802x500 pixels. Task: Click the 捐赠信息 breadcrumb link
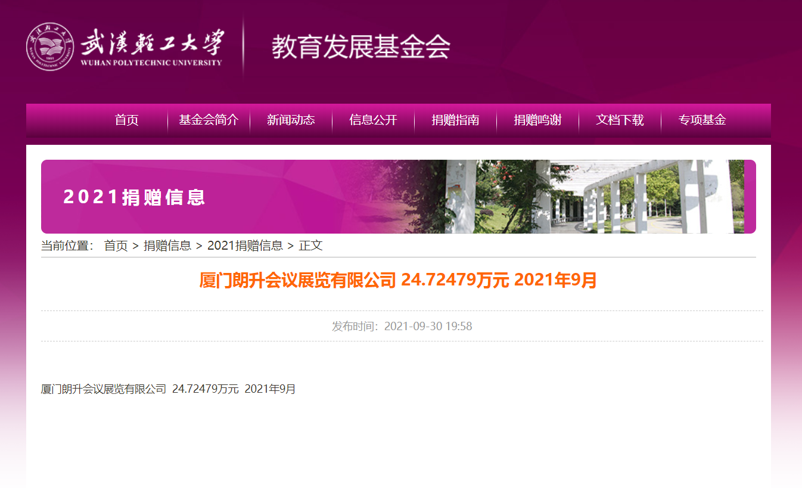[x=167, y=246]
